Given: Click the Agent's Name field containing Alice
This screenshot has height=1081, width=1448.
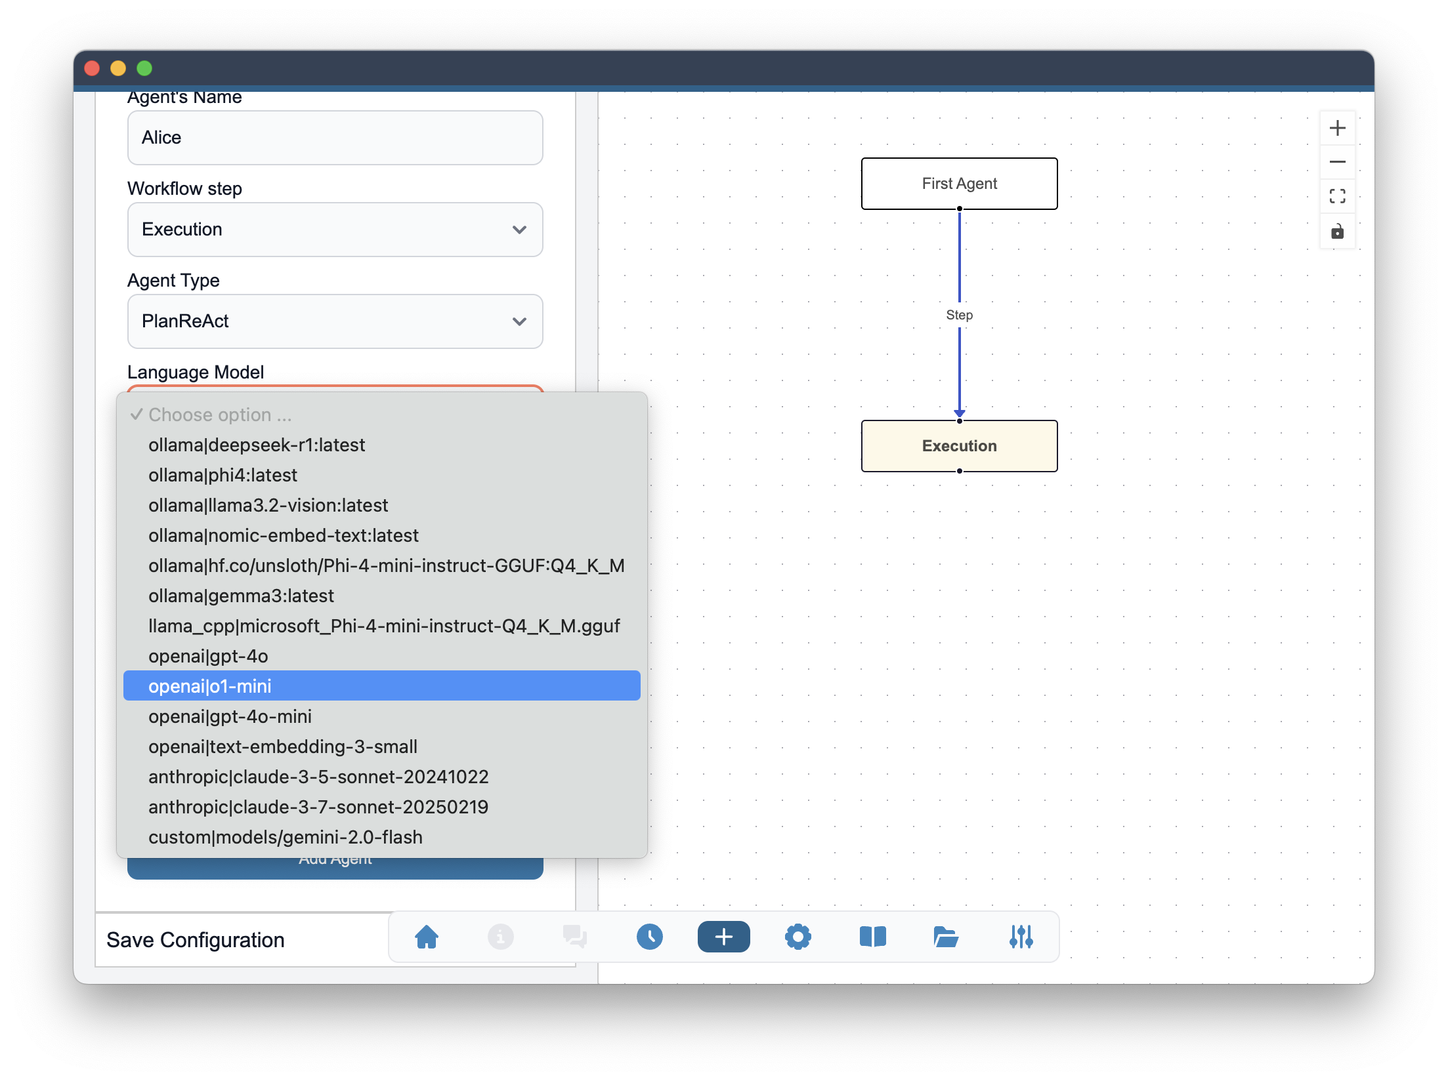Looking at the screenshot, I should pos(335,138).
